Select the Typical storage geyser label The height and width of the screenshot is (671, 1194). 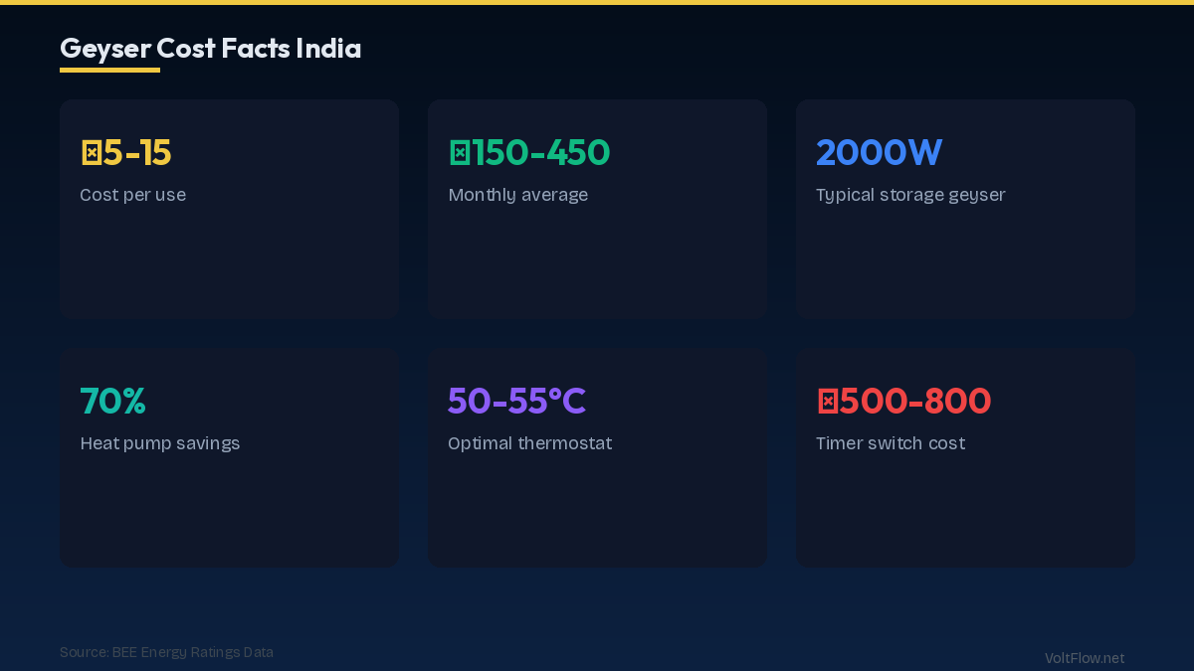tap(909, 195)
